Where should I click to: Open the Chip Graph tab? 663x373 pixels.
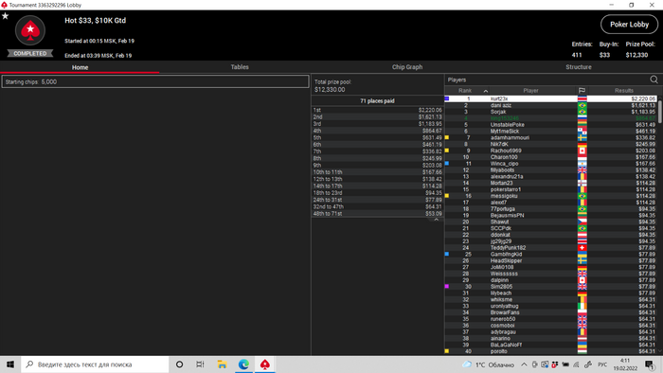click(406, 67)
